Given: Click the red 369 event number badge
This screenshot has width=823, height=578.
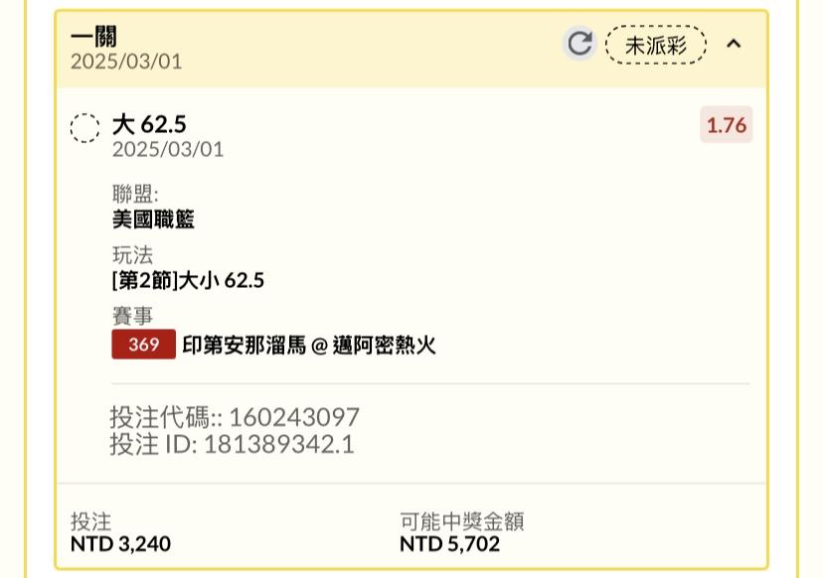Looking at the screenshot, I should coord(143,345).
